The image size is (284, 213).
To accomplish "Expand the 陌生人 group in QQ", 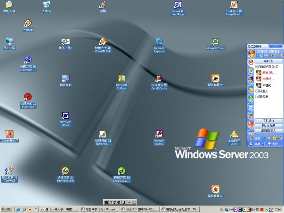I will coord(257,91).
